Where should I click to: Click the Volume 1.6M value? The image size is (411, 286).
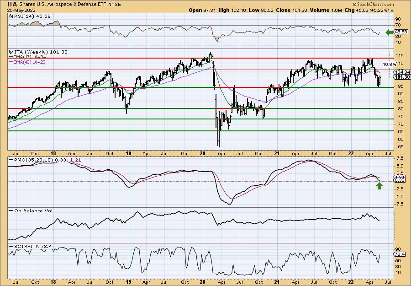[326, 10]
